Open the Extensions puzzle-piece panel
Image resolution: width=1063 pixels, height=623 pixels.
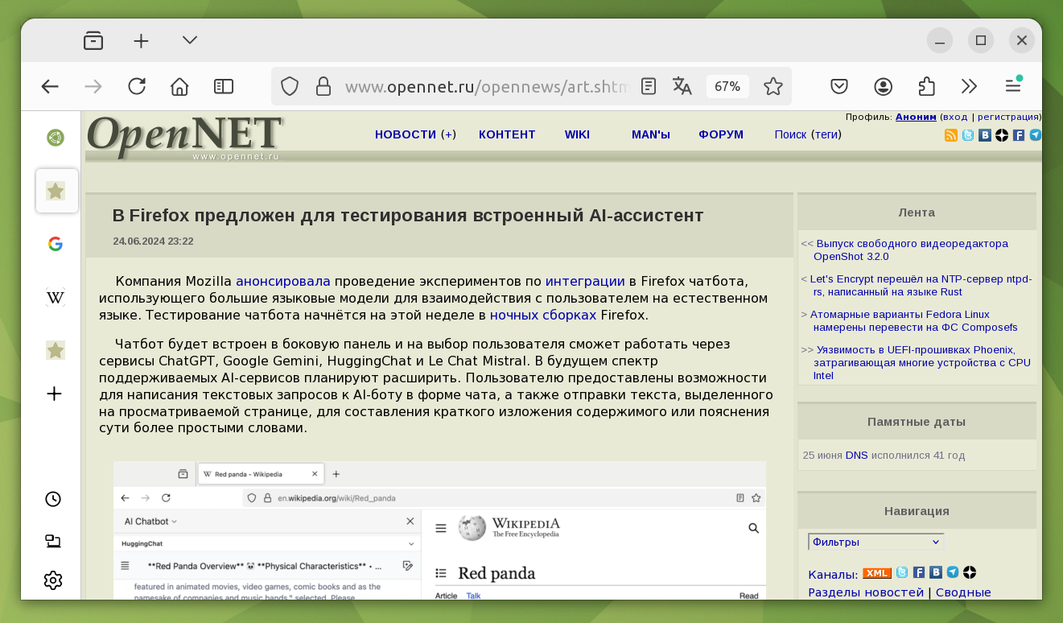(x=926, y=86)
